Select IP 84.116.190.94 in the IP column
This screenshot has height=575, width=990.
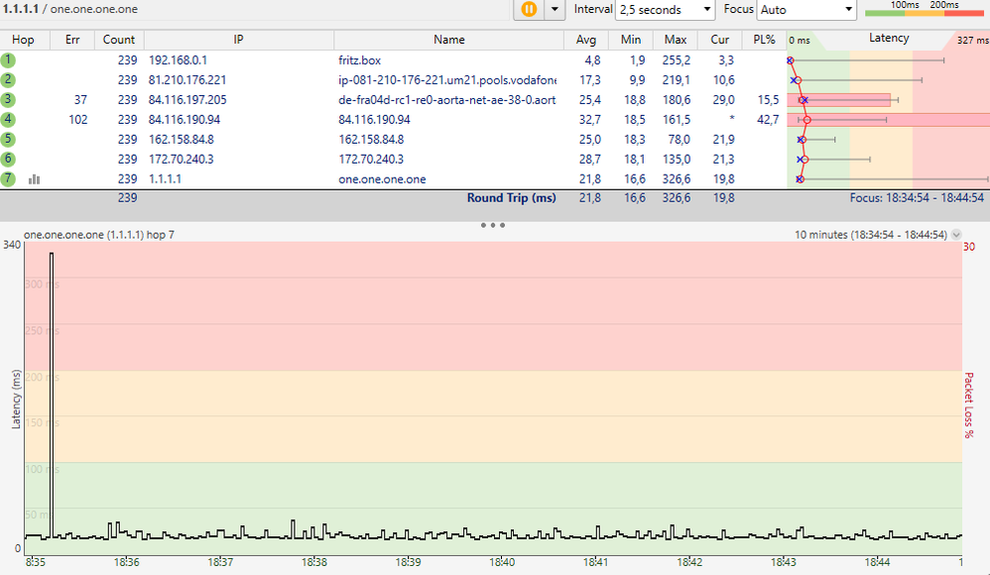185,119
